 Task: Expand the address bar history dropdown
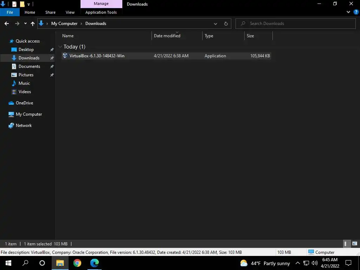216,24
